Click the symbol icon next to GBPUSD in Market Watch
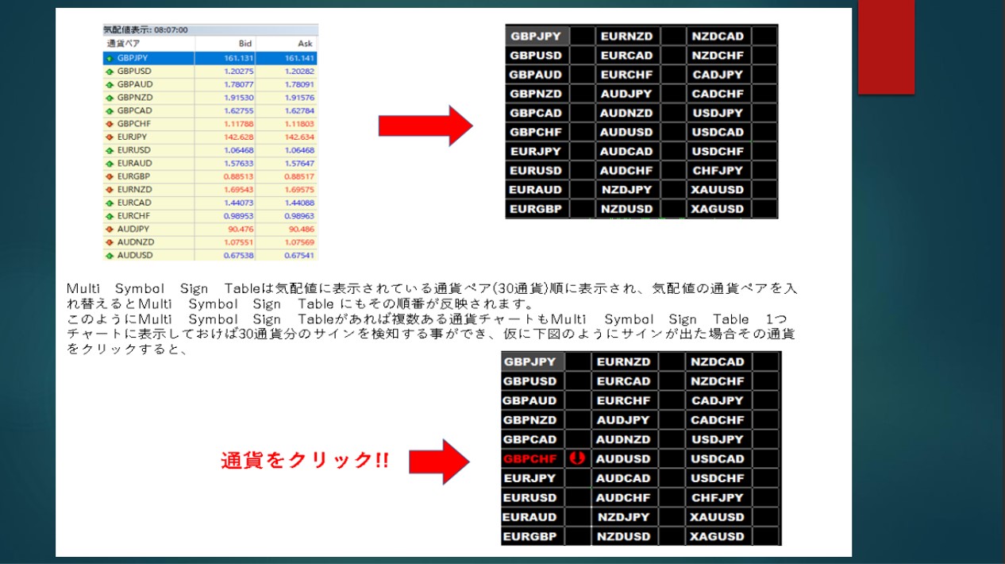 pos(110,71)
